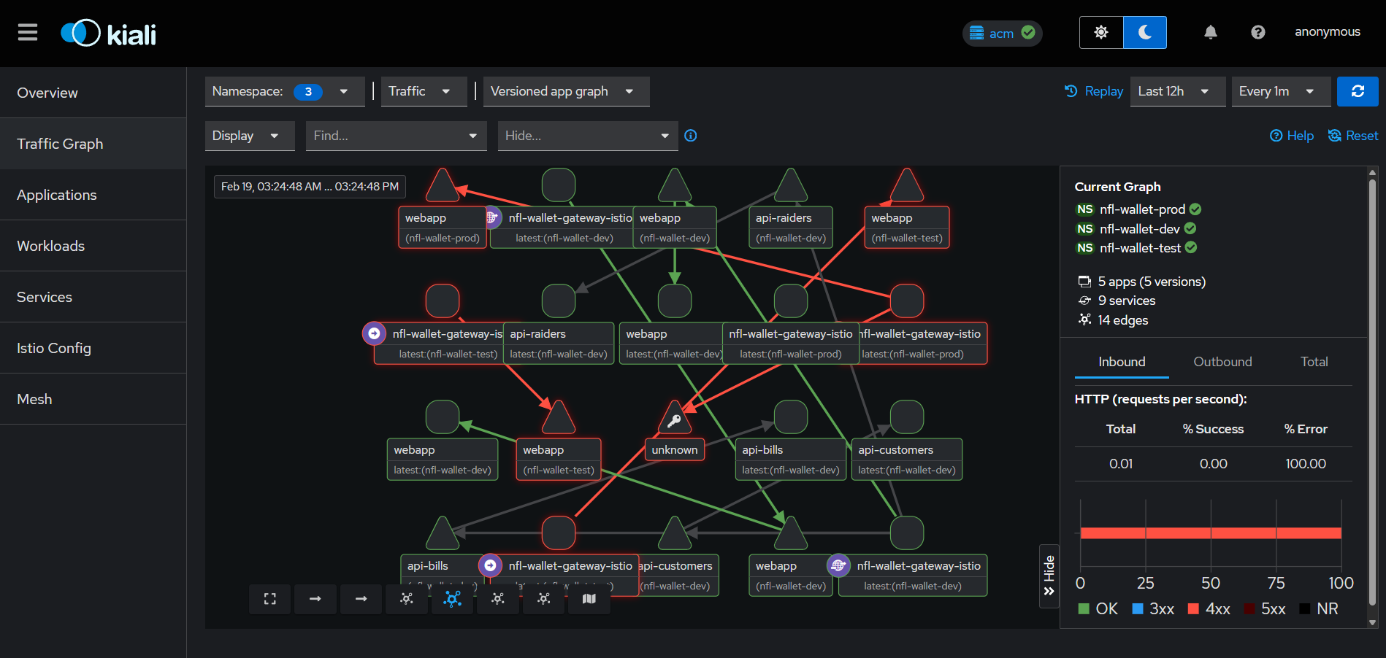Switch to dark theme
The width and height of the screenshot is (1386, 658).
coord(1144,32)
